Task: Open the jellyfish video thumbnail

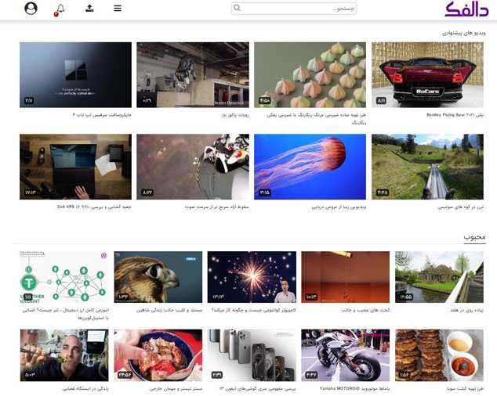Action: pos(310,167)
